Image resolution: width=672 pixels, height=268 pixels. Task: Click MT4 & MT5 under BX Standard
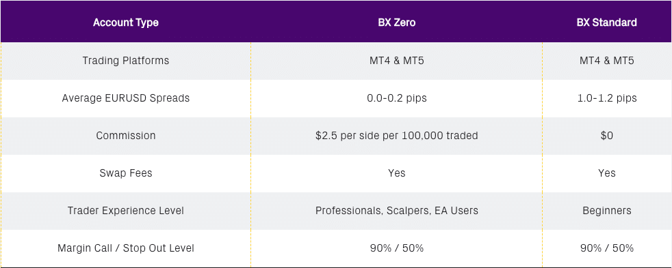(607, 61)
